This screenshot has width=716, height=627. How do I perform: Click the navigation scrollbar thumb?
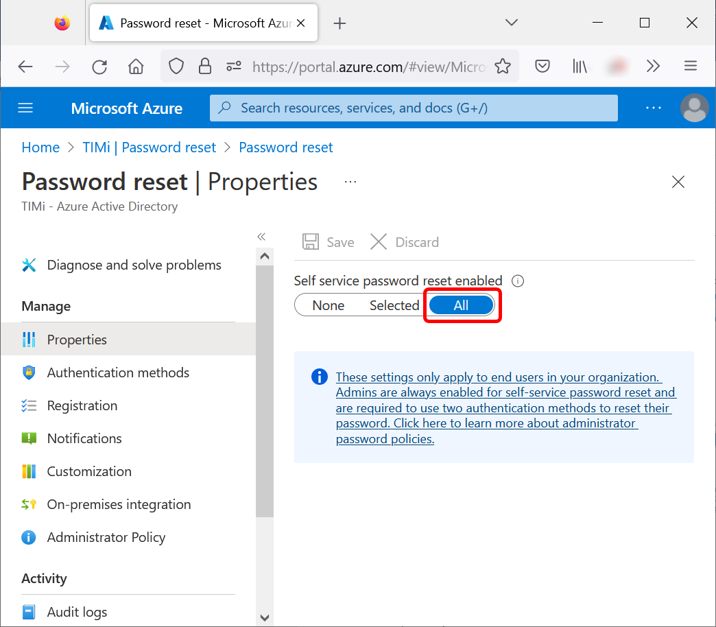265,391
